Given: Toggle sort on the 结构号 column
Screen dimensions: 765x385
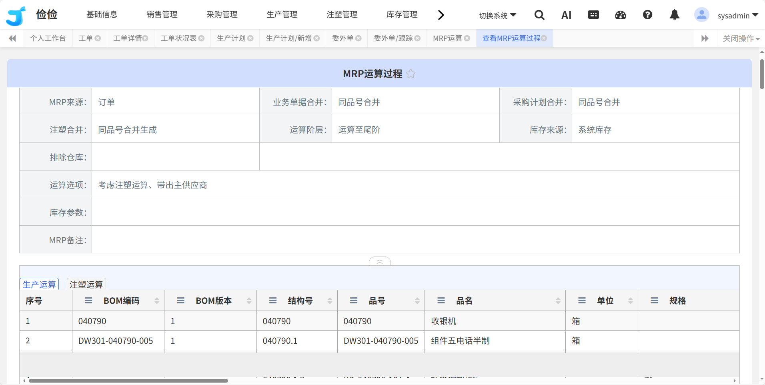Looking at the screenshot, I should 330,301.
